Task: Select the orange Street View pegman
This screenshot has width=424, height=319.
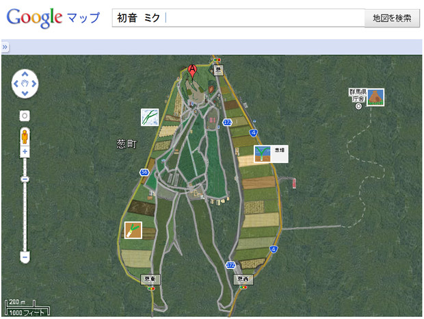Action: point(25,137)
